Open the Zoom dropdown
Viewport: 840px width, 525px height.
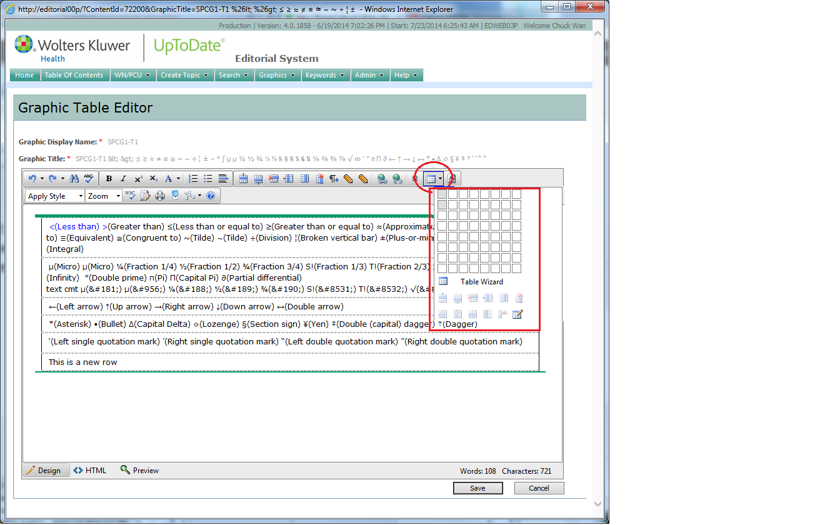(104, 196)
